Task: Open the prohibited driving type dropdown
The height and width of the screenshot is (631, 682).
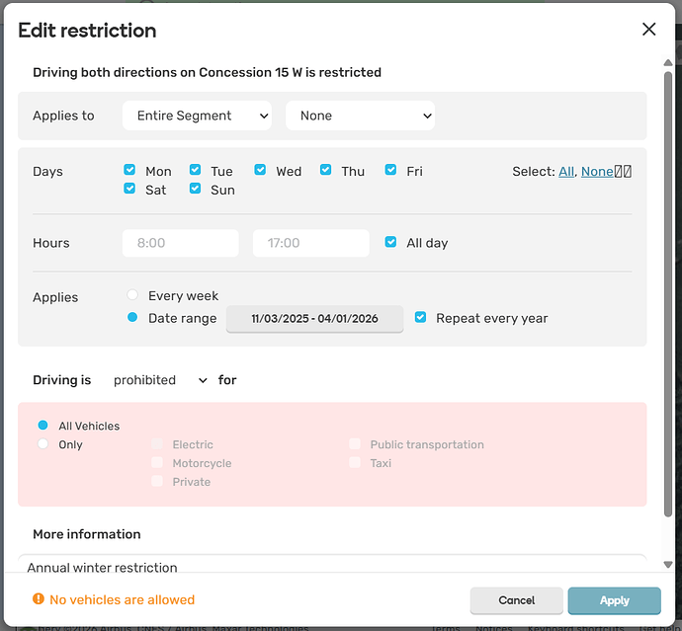Action: click(x=160, y=380)
